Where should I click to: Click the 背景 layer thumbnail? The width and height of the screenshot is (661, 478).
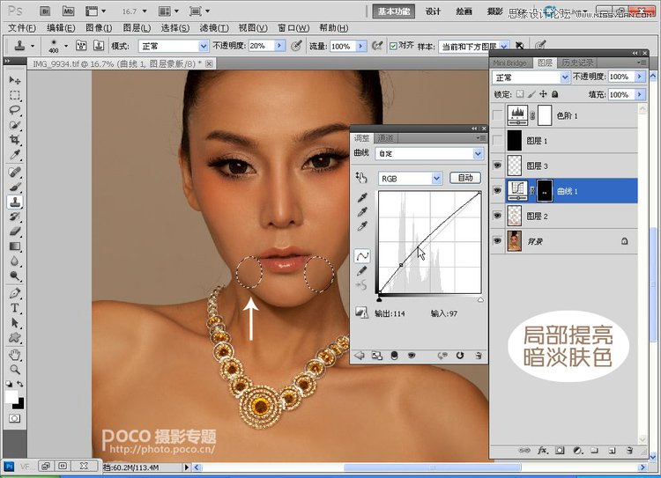point(515,241)
